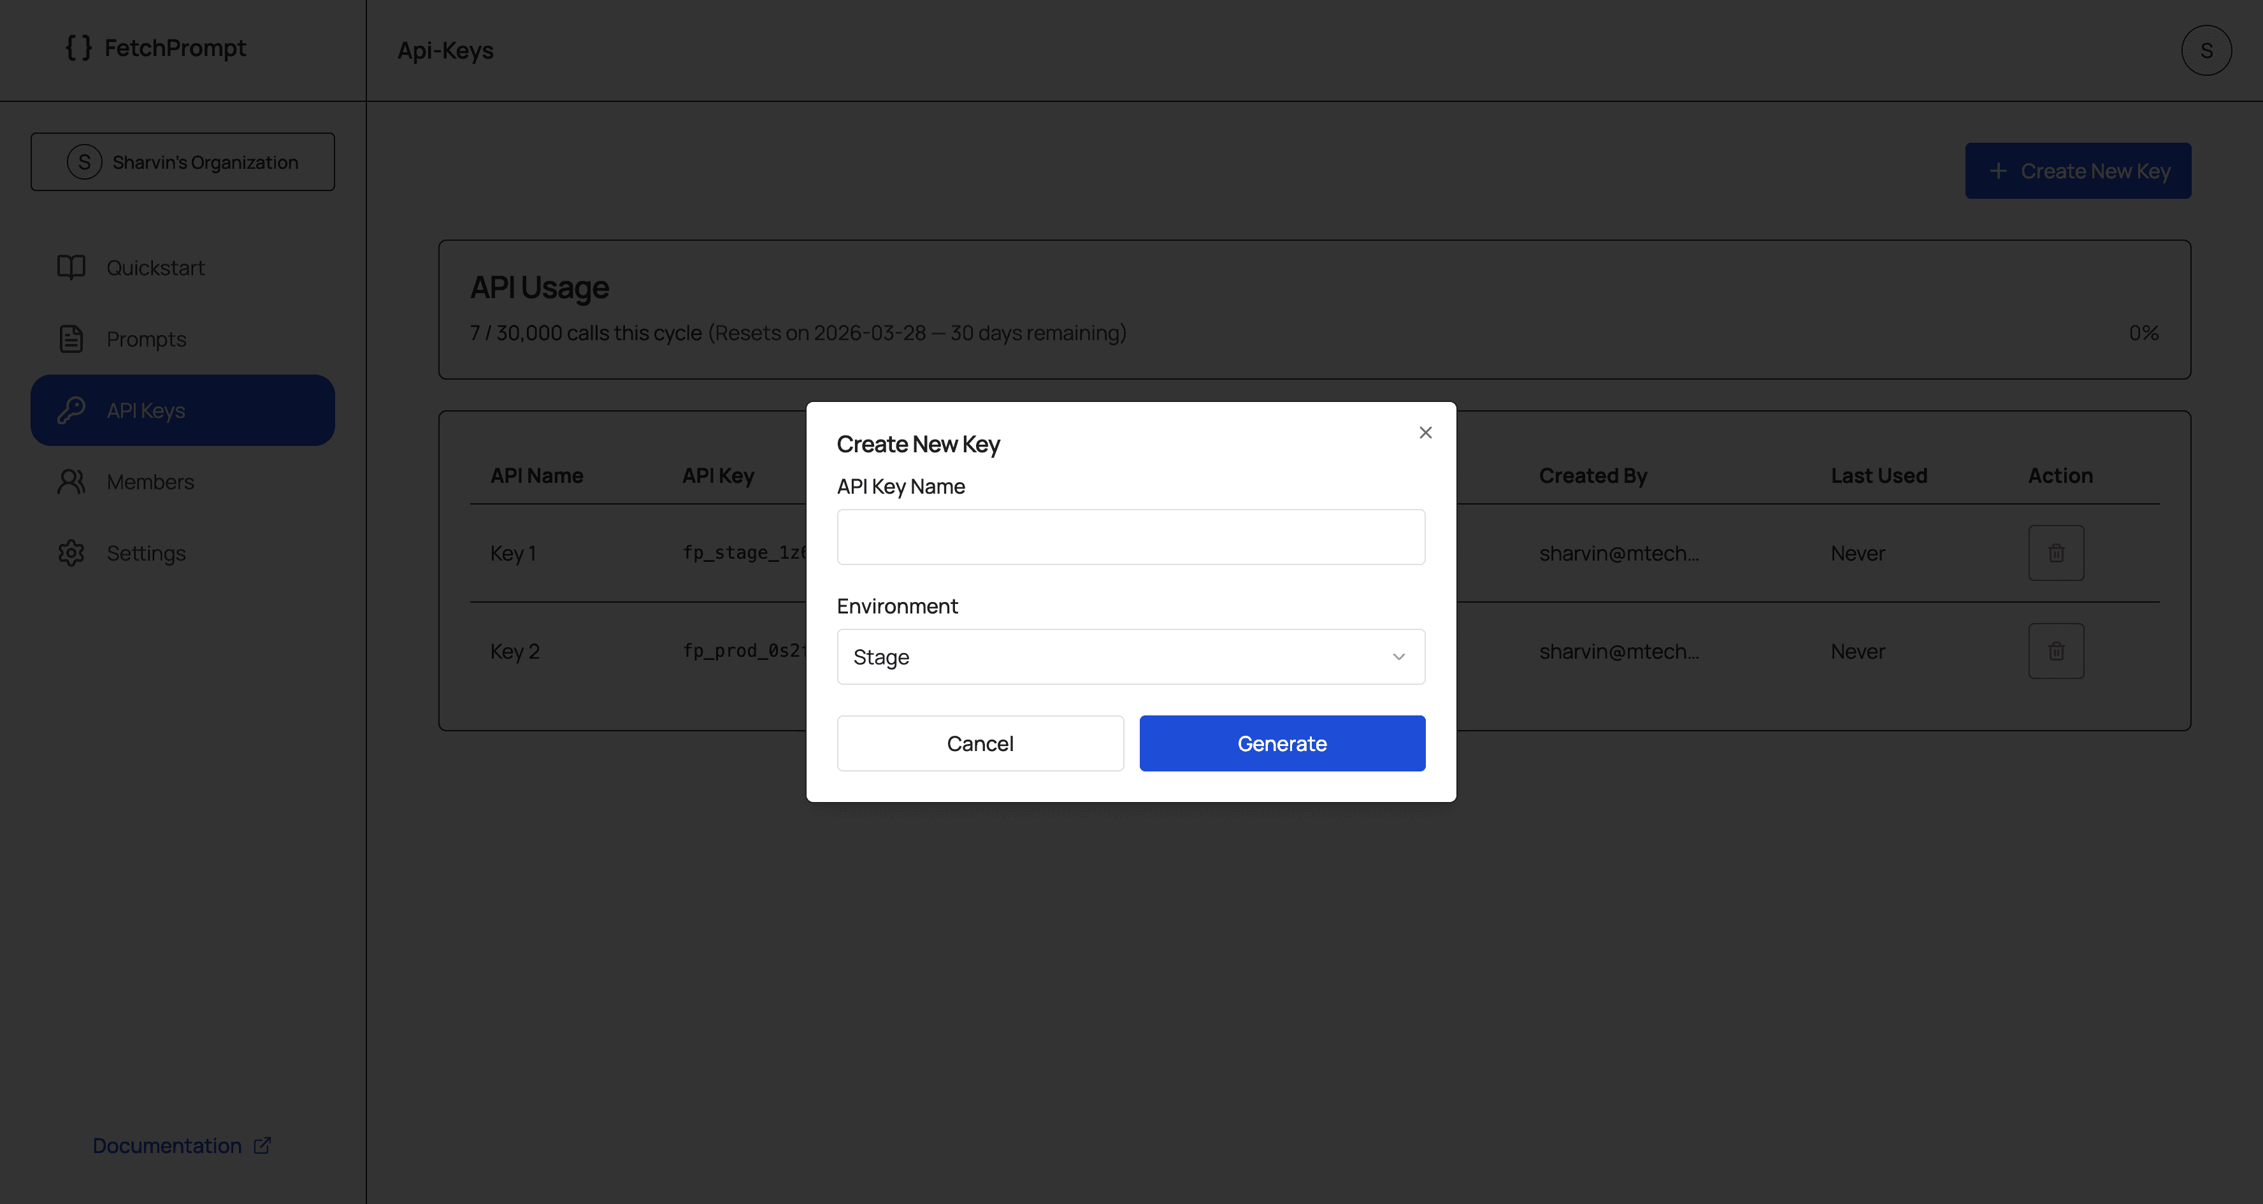Switch to Quickstart in the sidebar
Image resolution: width=2263 pixels, height=1204 pixels.
pyautogui.click(x=155, y=267)
